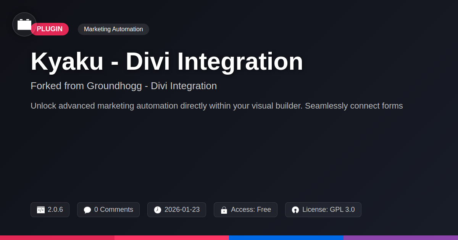Click the clock icon beside the date

click(158, 210)
